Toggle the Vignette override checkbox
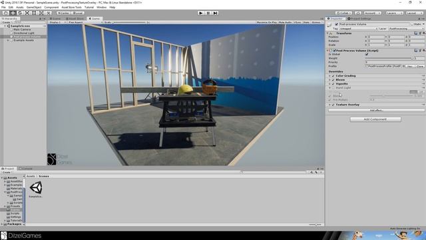 coord(333,84)
